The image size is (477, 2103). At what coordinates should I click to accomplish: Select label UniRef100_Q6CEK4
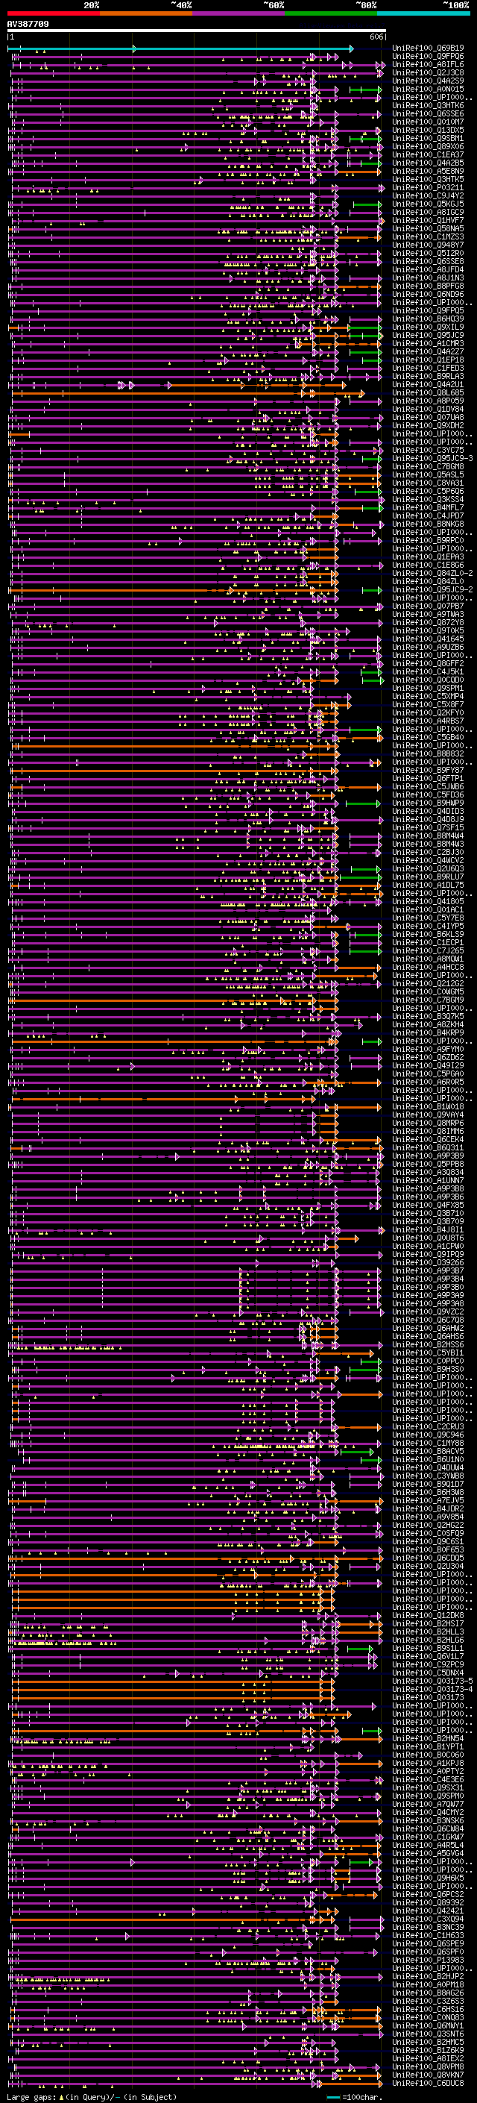428,1140
